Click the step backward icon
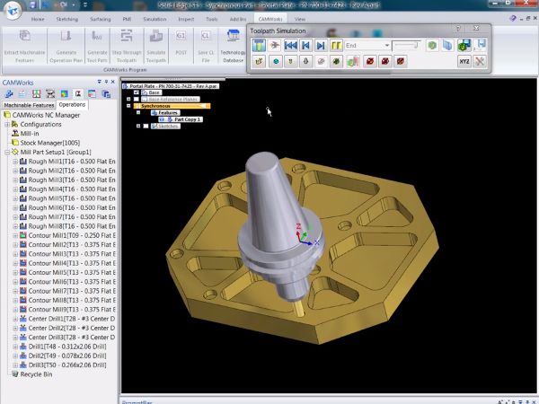Image resolution: width=539 pixels, height=404 pixels. coord(305,45)
